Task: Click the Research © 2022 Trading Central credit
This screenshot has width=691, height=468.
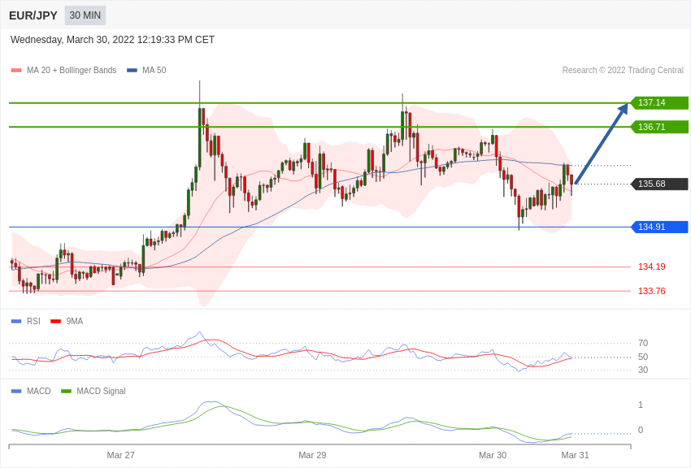Action: tap(623, 70)
